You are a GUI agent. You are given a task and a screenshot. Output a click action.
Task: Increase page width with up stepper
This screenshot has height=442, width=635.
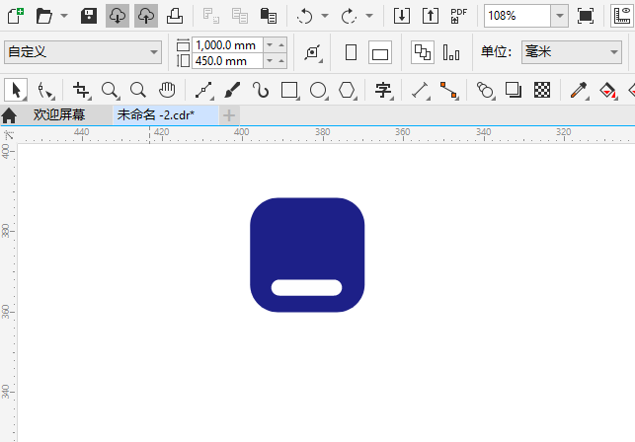[281, 45]
